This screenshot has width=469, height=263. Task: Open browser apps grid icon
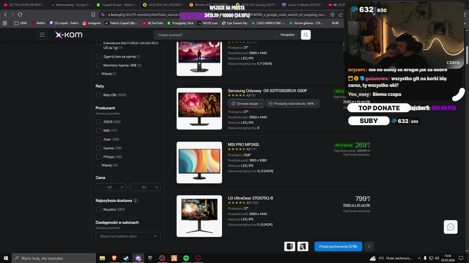pos(5,23)
